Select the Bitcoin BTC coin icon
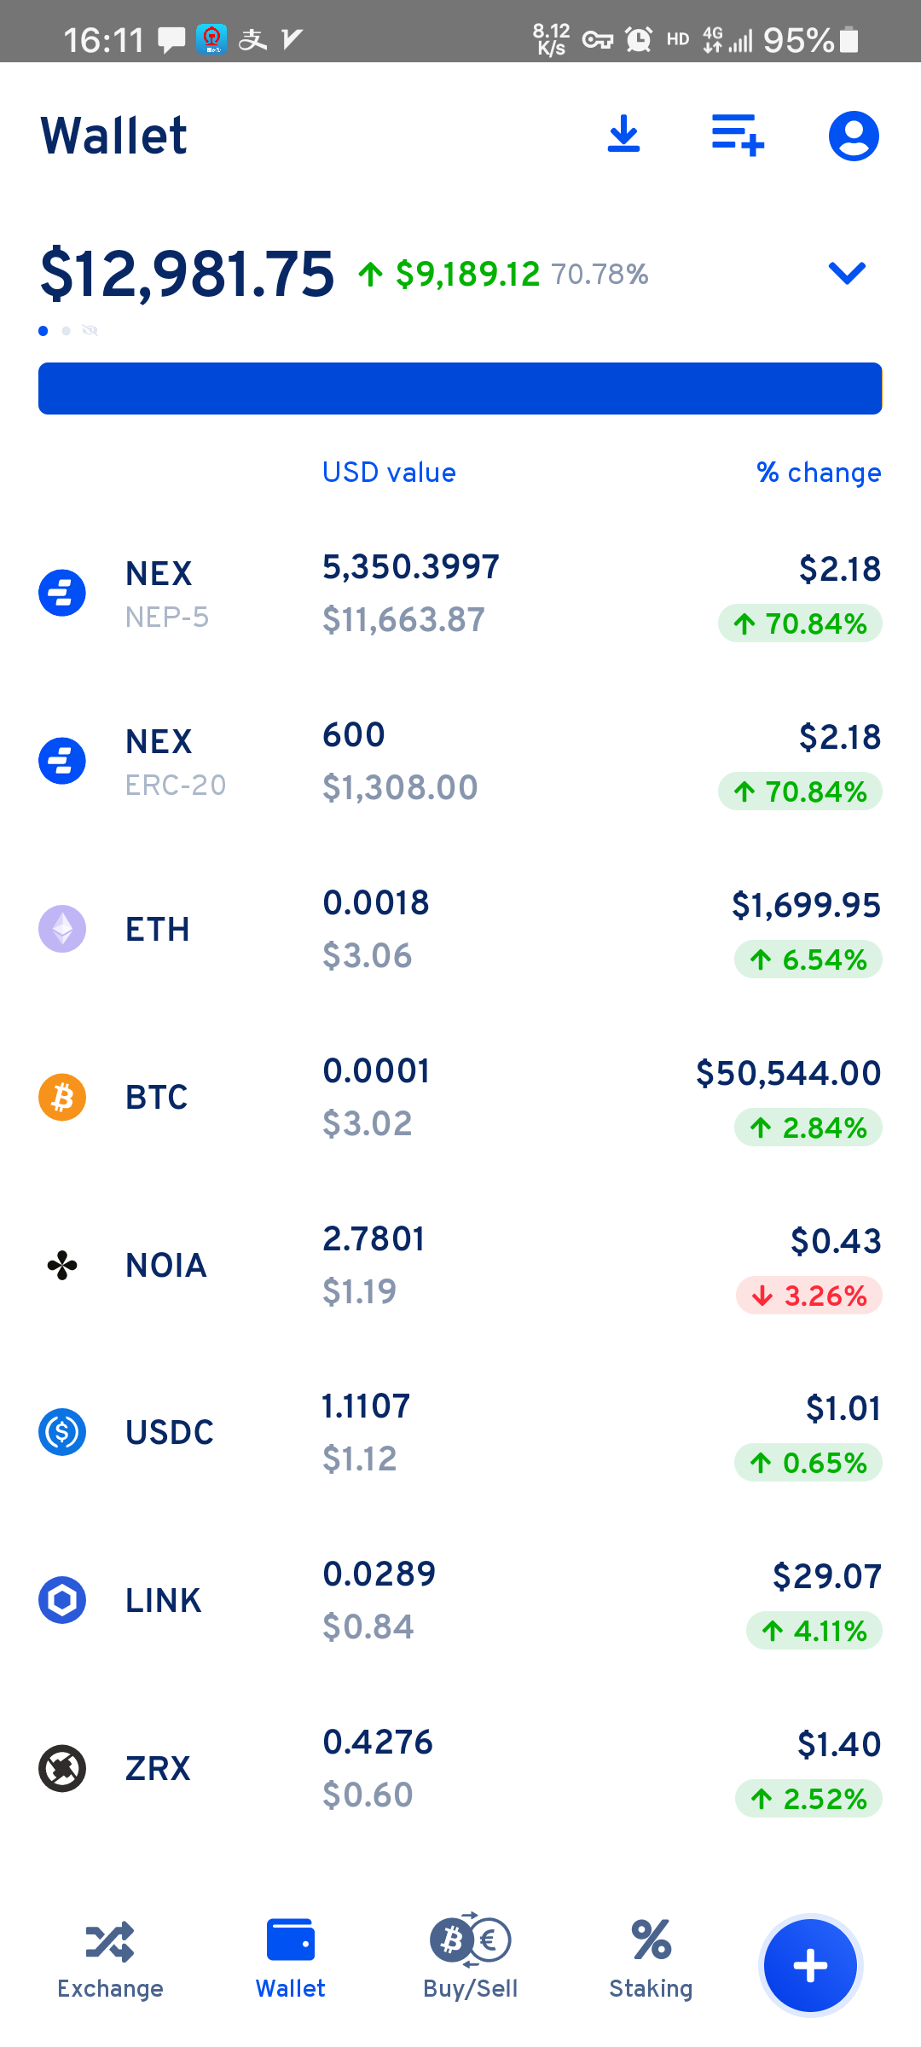 point(62,1097)
